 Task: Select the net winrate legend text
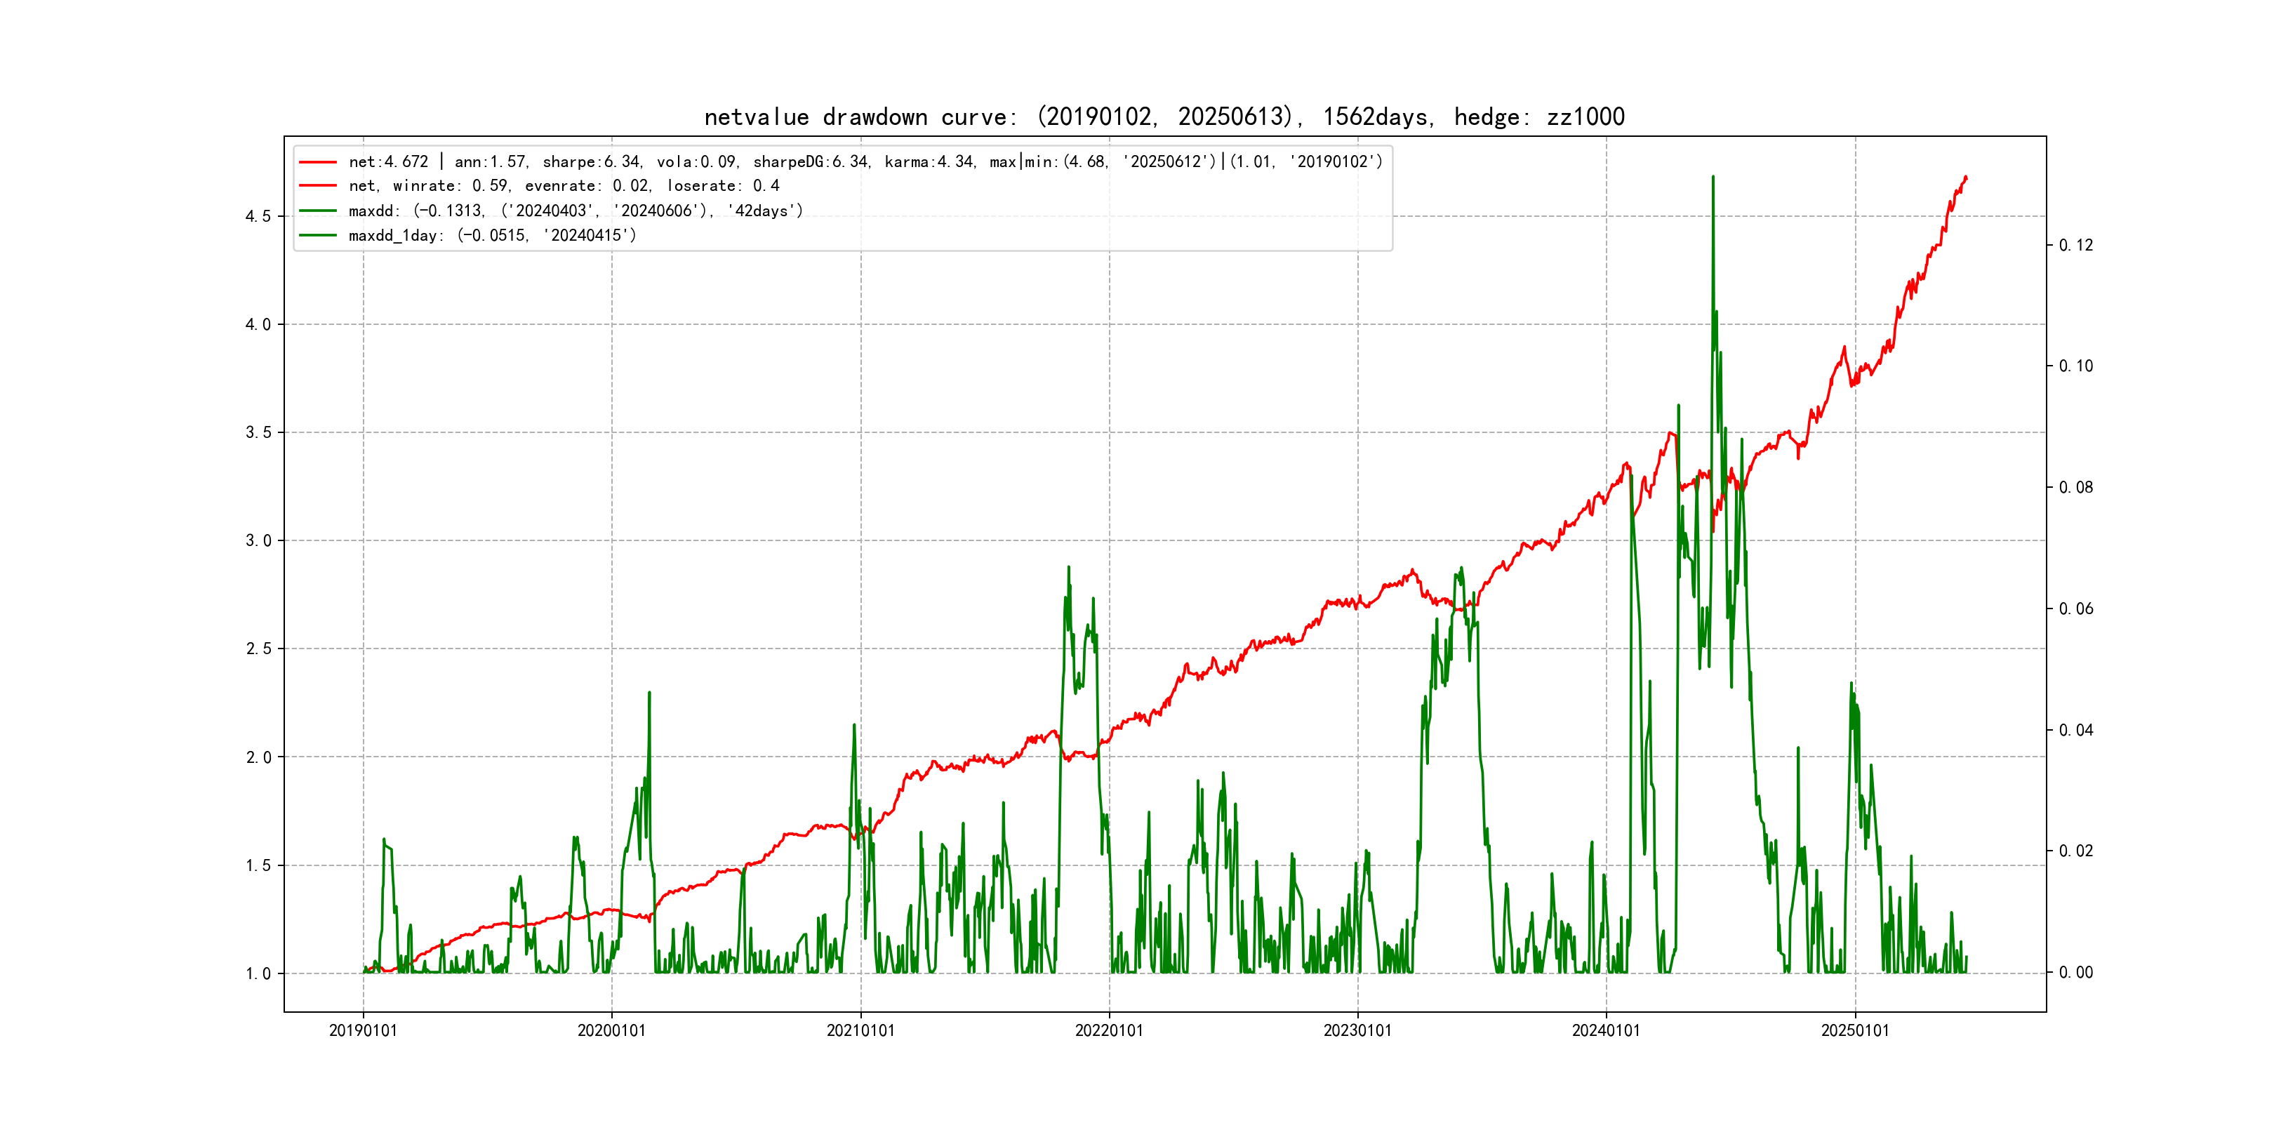click(563, 186)
